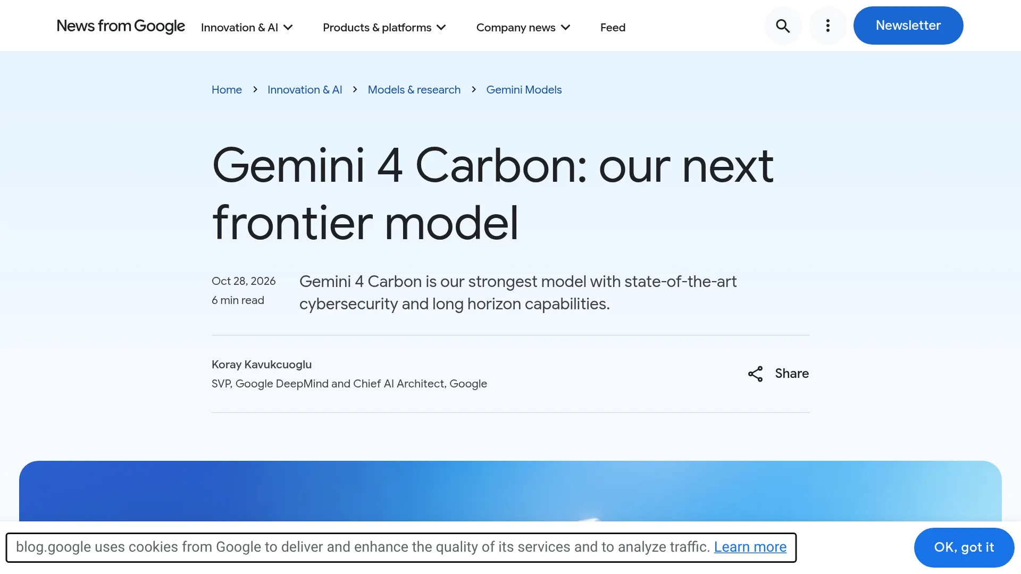Open the Models & research breadcrumb
Viewport: 1021px width, 574px height.
(414, 90)
